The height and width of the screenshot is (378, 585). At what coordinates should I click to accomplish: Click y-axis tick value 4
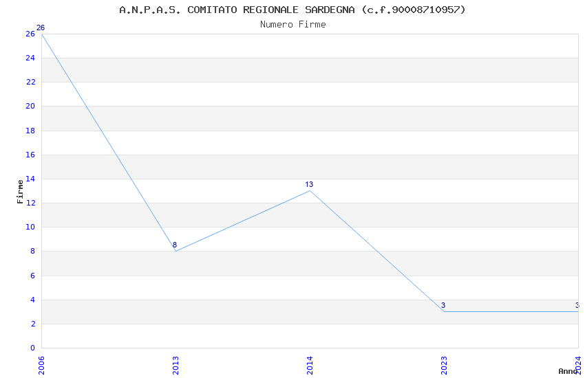(x=32, y=300)
